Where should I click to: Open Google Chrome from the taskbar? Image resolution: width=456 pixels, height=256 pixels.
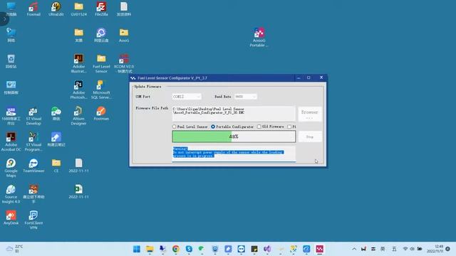pyautogui.click(x=176, y=249)
